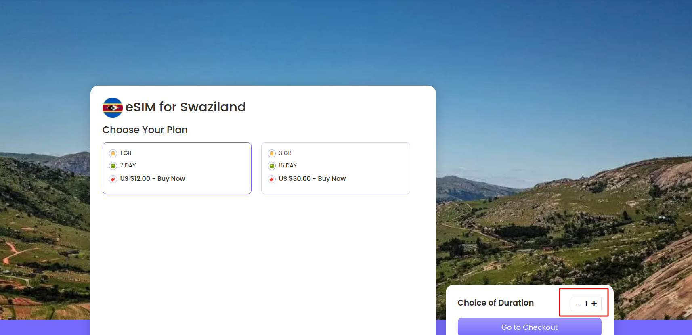Click the Choice of Duration label
The height and width of the screenshot is (335, 692).
point(495,303)
